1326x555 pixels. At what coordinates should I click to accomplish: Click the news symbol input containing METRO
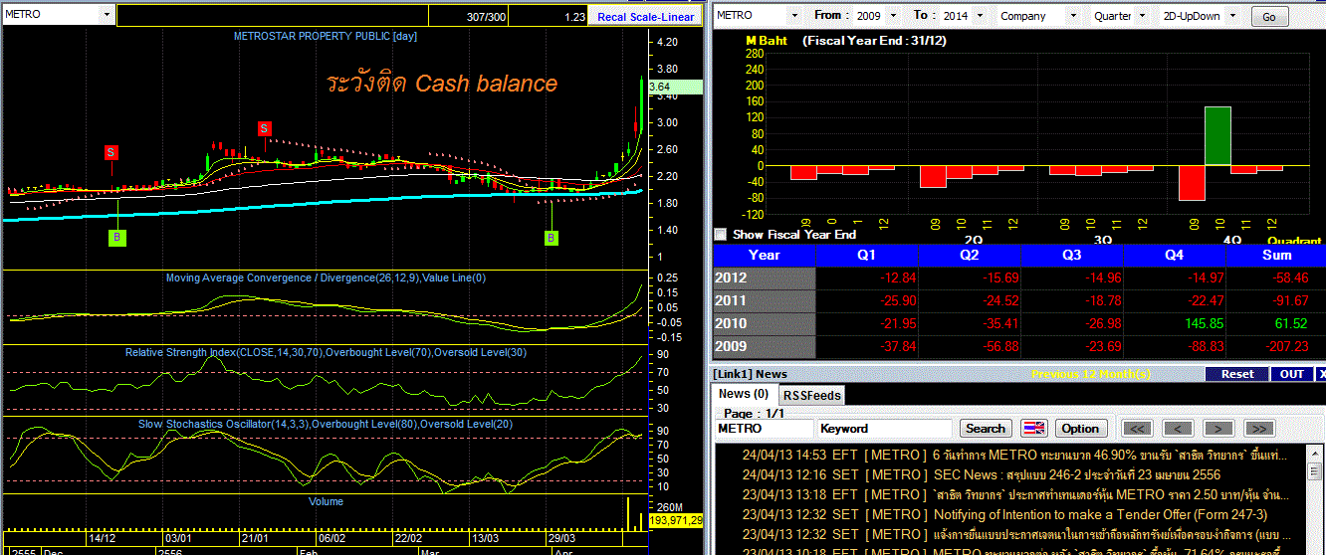(x=764, y=429)
